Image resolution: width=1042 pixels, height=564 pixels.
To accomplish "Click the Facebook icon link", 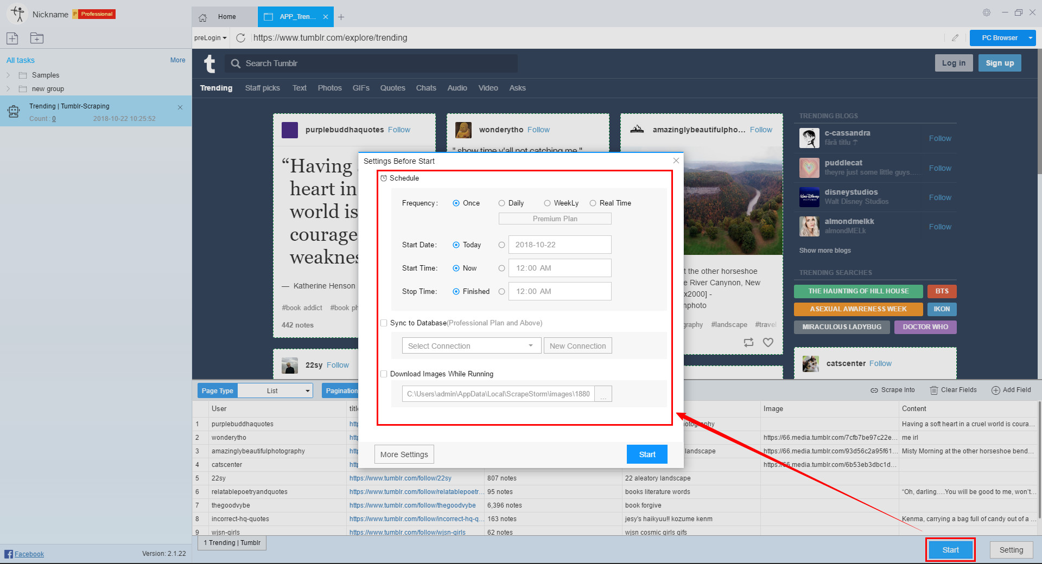I will (9, 554).
